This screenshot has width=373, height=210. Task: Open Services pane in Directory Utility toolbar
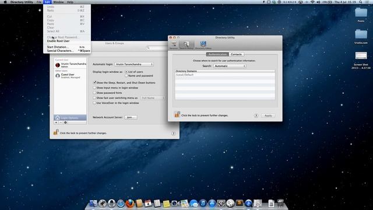tap(174, 45)
